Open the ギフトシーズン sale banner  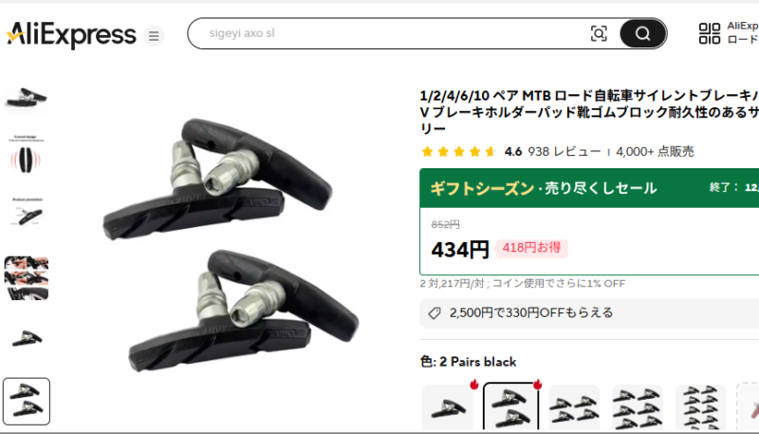click(x=589, y=188)
